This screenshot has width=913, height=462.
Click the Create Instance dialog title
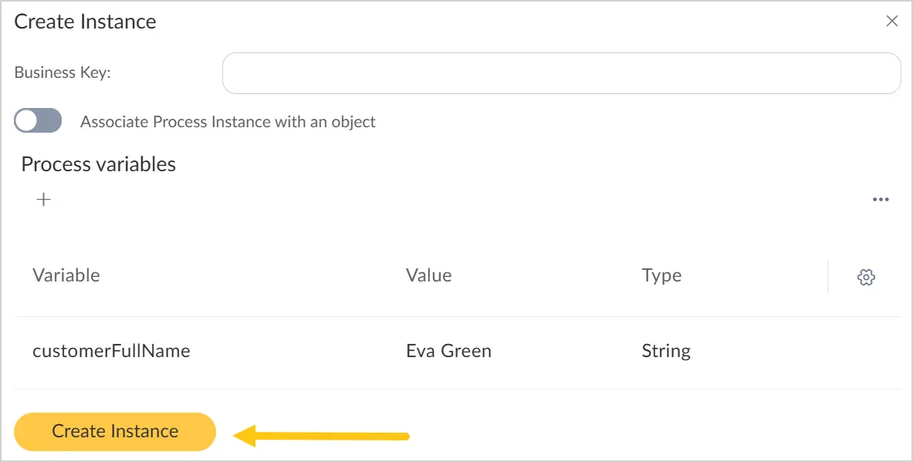click(85, 22)
